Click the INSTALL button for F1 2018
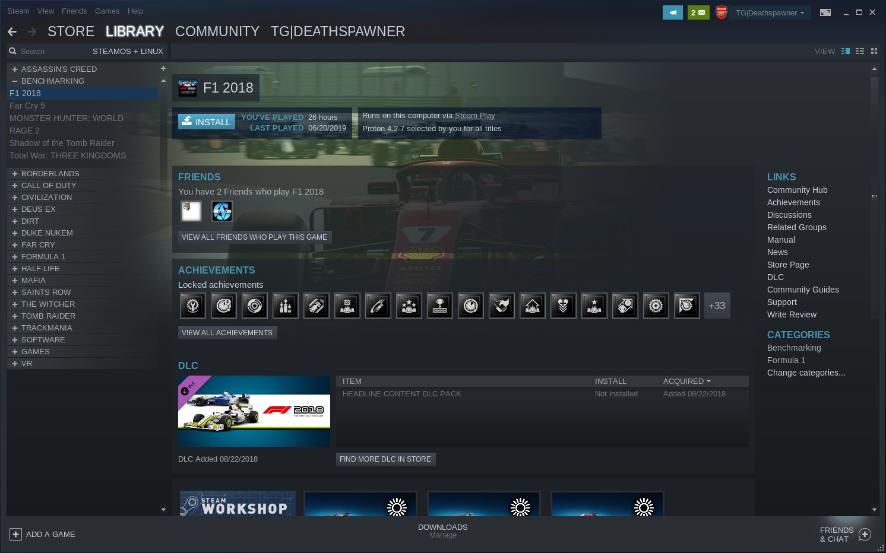 (x=207, y=122)
